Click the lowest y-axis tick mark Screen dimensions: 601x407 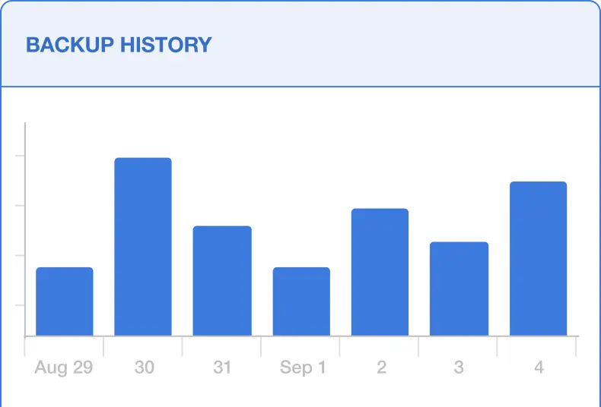point(21,305)
